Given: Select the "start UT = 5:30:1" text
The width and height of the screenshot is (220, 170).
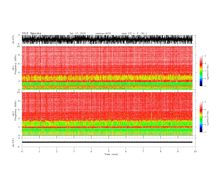Looking at the screenshot, I should 134,33.
